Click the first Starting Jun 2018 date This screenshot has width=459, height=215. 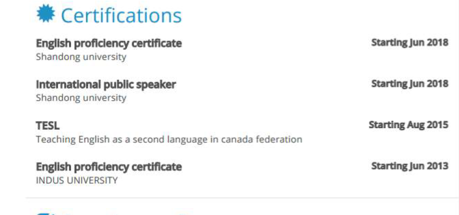coord(409,43)
